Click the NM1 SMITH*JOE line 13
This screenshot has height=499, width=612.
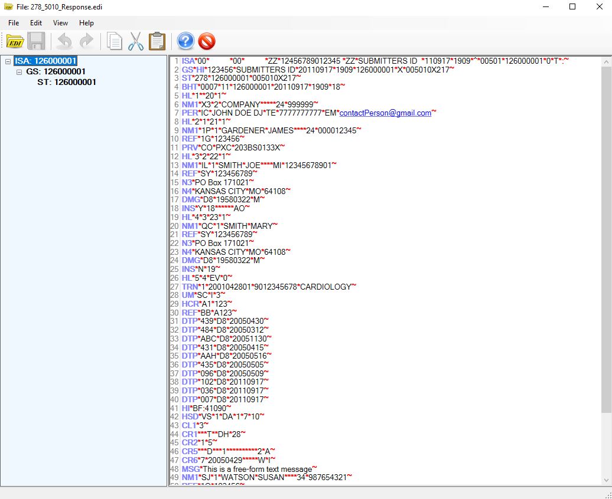tap(259, 165)
